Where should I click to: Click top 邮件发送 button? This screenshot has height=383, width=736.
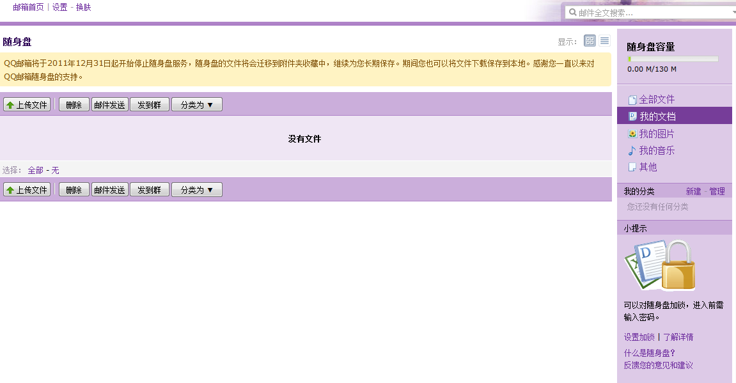point(109,105)
